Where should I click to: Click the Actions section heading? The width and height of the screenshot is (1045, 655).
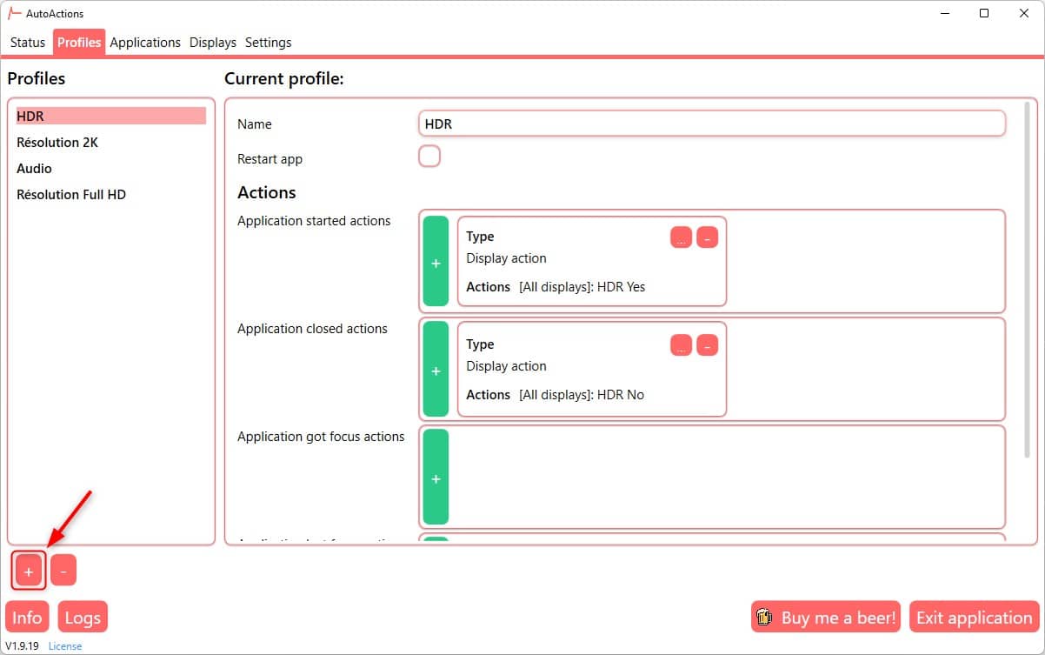[x=267, y=192]
